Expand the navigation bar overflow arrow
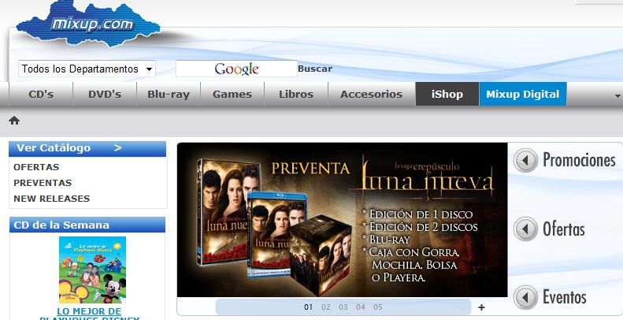Image resolution: width=623 pixels, height=320 pixels. click(617, 95)
